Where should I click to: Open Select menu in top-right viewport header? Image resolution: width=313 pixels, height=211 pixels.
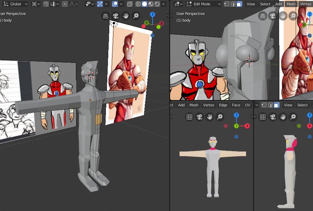[265, 4]
